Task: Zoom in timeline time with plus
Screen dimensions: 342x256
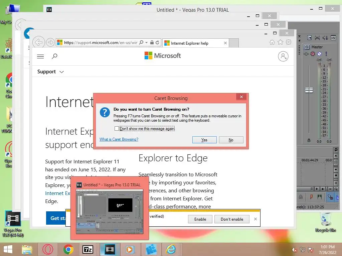Action: [323, 189]
